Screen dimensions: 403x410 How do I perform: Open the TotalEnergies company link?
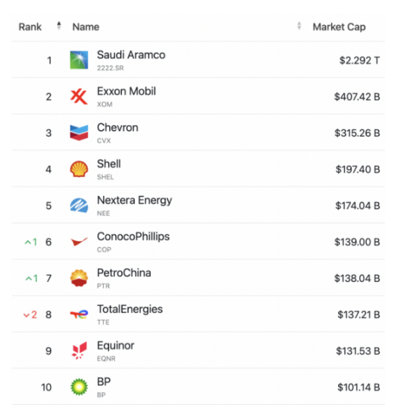(130, 309)
